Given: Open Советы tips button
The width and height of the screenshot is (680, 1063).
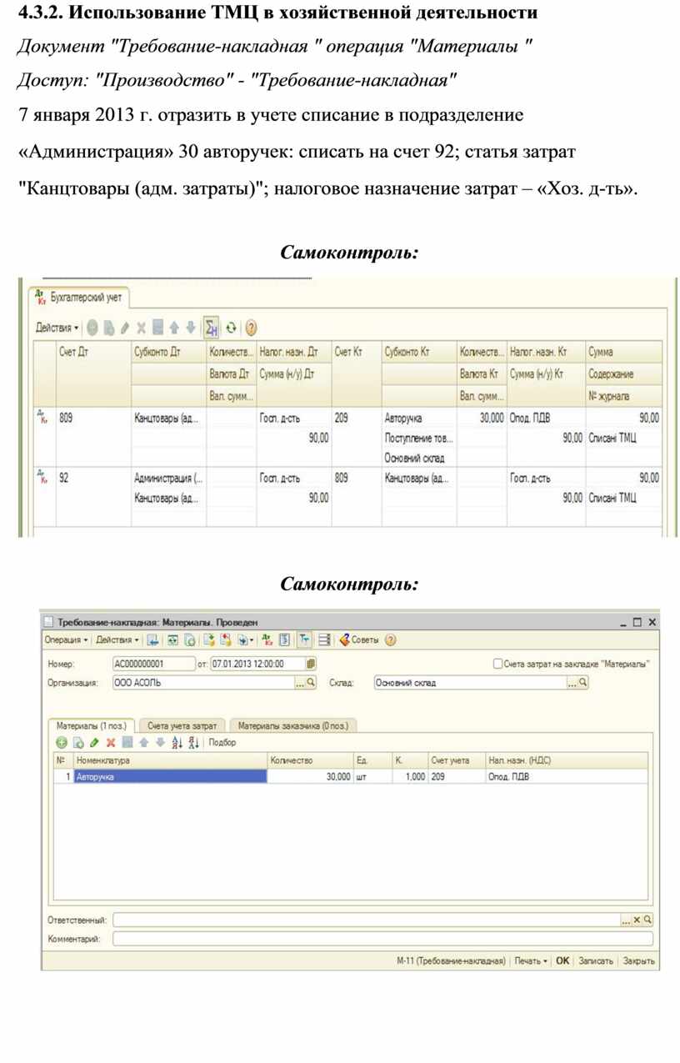Looking at the screenshot, I should [x=359, y=640].
